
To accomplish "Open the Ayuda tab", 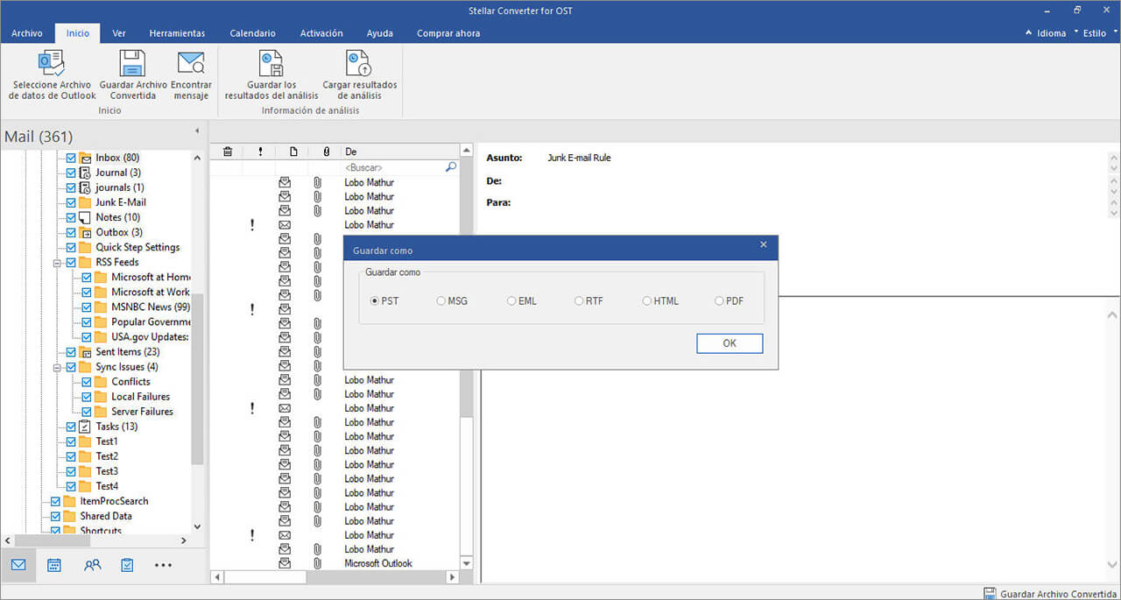I will (379, 33).
